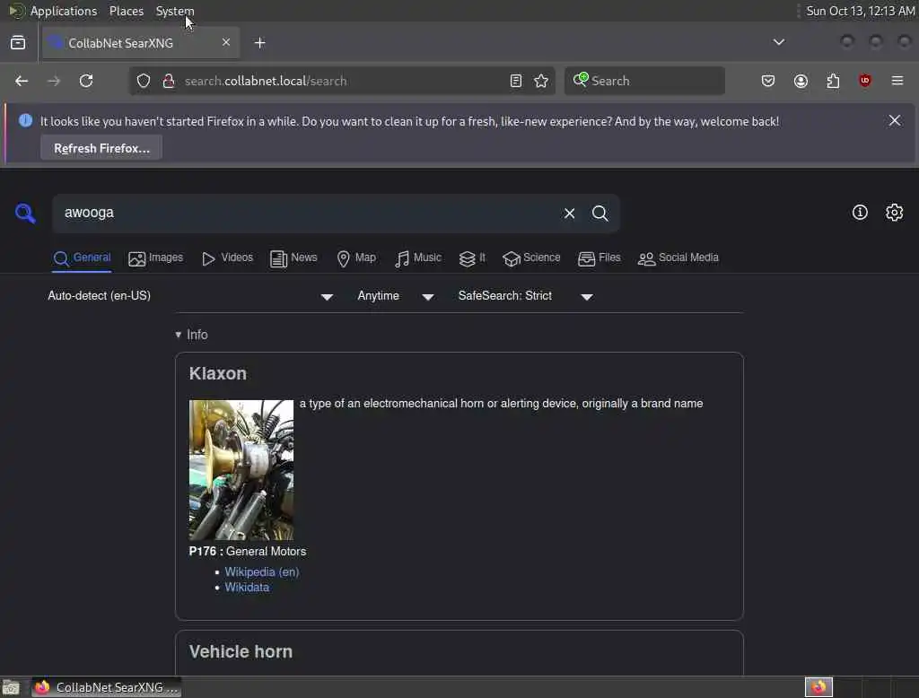Screen dimensions: 919x698
Task: Click the CollabNet SearXNG taskbar button
Action: click(x=106, y=687)
